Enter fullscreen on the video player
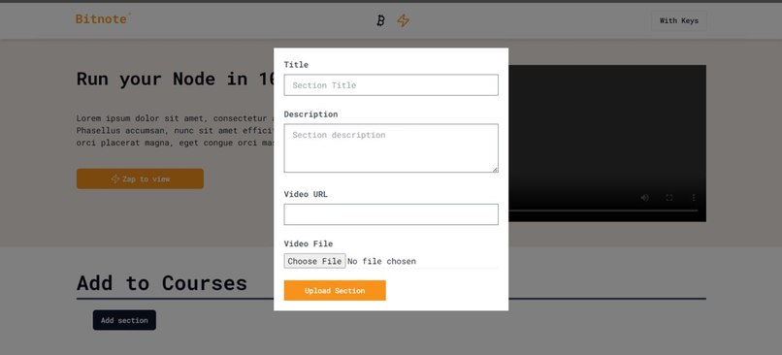Screen dimensions: 782x355 click(669, 198)
